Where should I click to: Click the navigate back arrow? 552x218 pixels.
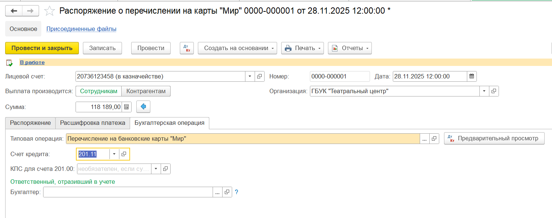click(14, 11)
